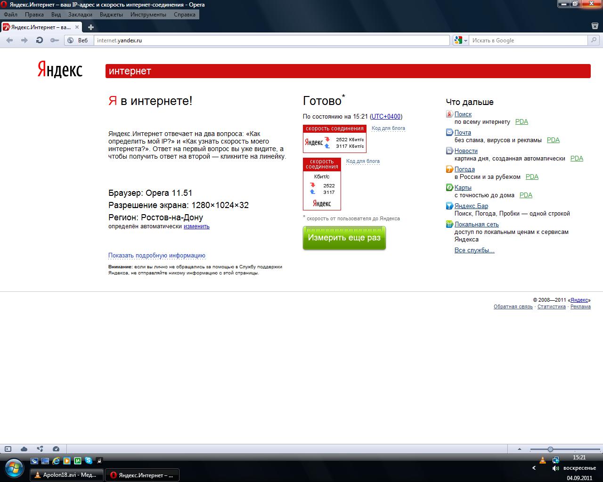This screenshot has width=603, height=482.
Task: Go back with the Opera back arrow
Action: (x=9, y=40)
